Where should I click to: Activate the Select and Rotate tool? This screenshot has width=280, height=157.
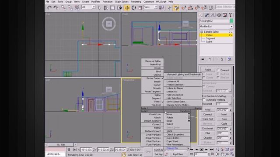coord(133,8)
